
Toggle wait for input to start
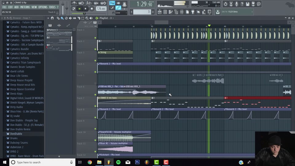[81, 3]
